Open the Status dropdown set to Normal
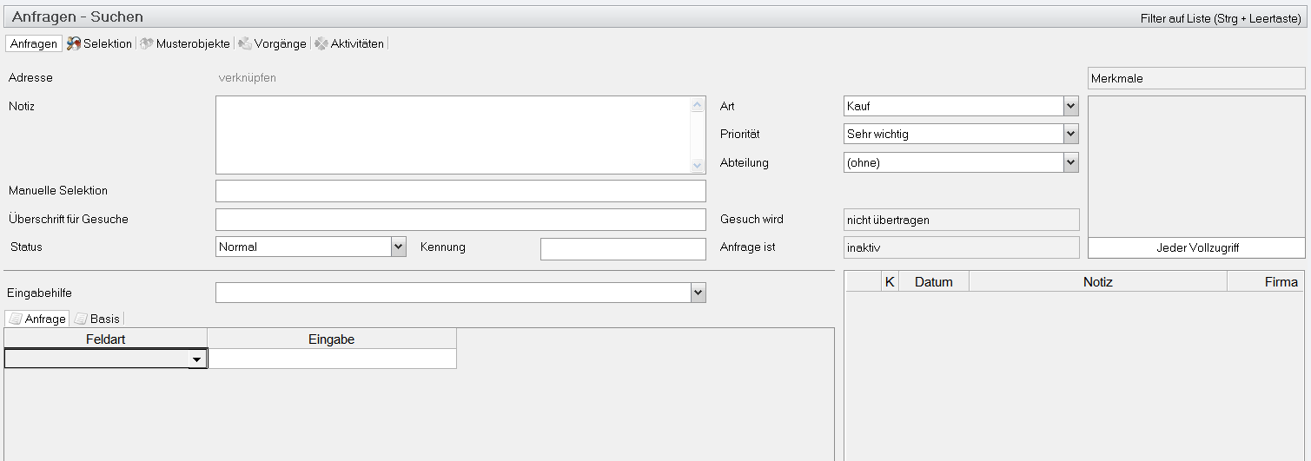Screen dimensions: 1311x461 [398, 247]
